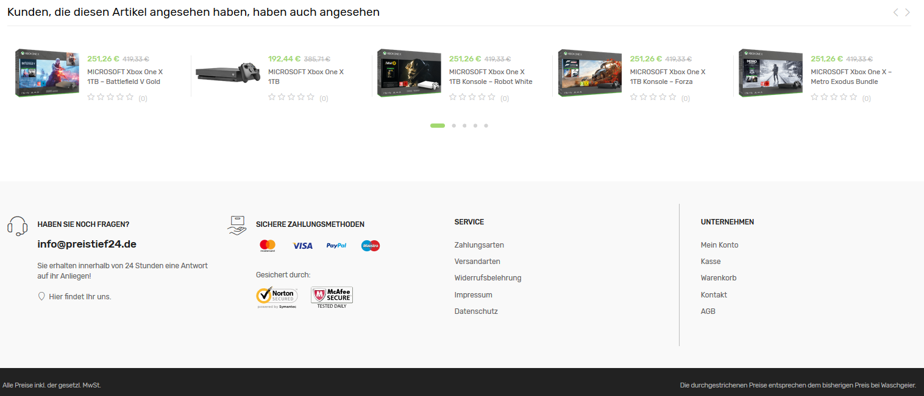This screenshot has width=924, height=396.
Task: Open Versandarten service link
Action: (x=477, y=262)
